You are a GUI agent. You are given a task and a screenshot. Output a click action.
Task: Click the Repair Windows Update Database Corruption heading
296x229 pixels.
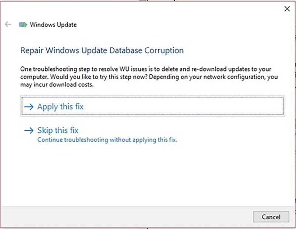click(102, 51)
